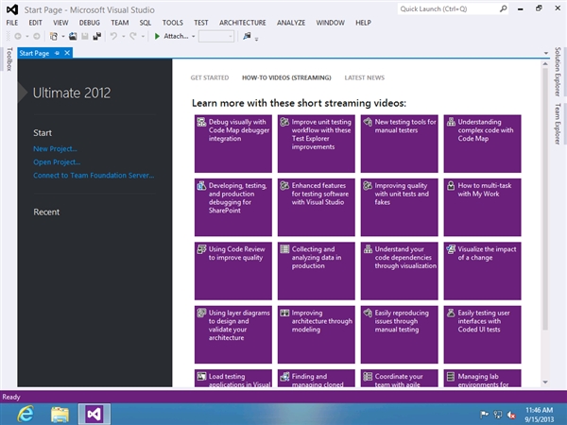Click the Start Page scrollbar up arrow
The image size is (567, 425).
(x=545, y=64)
